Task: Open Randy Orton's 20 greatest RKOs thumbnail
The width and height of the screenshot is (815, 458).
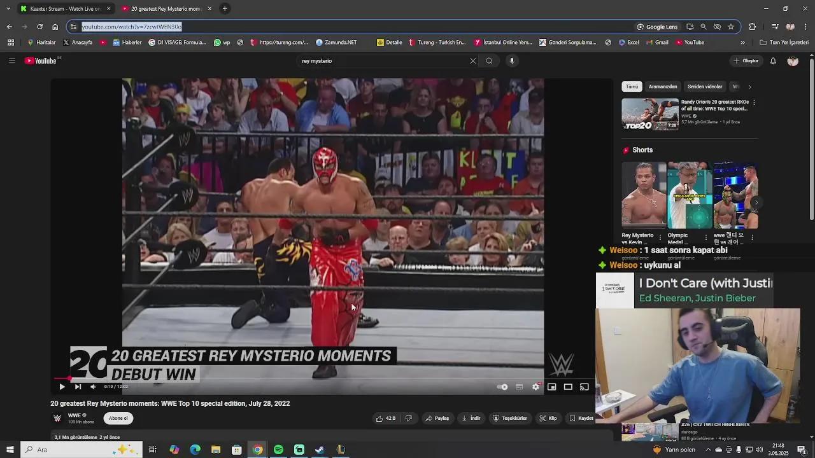Action: tap(650, 114)
